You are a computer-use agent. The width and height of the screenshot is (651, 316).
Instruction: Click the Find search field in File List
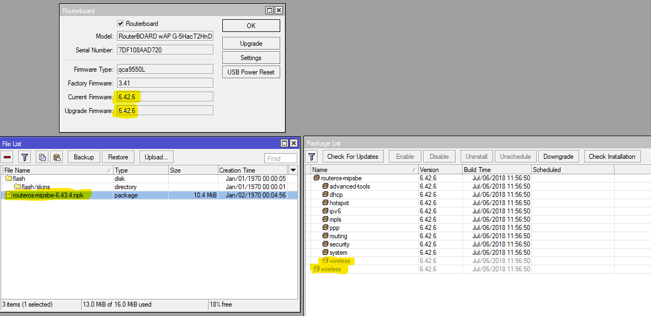281,158
